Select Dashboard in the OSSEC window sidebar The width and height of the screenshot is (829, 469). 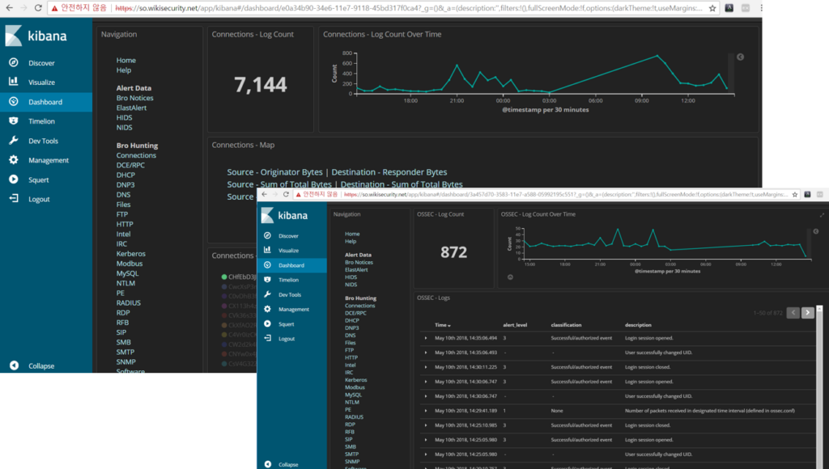coord(291,265)
